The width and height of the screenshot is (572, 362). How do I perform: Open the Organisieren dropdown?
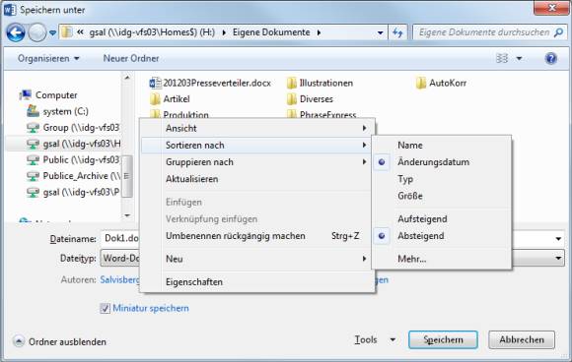pyautogui.click(x=48, y=58)
